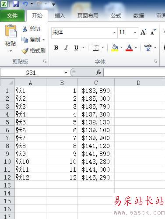Click the Excel application icon

tap(4, 4)
